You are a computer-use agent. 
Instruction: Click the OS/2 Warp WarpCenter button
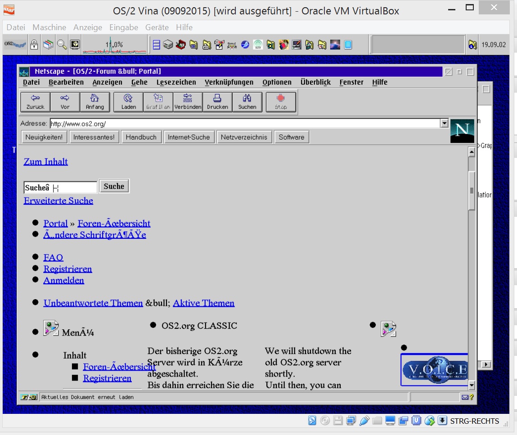[x=15, y=45]
